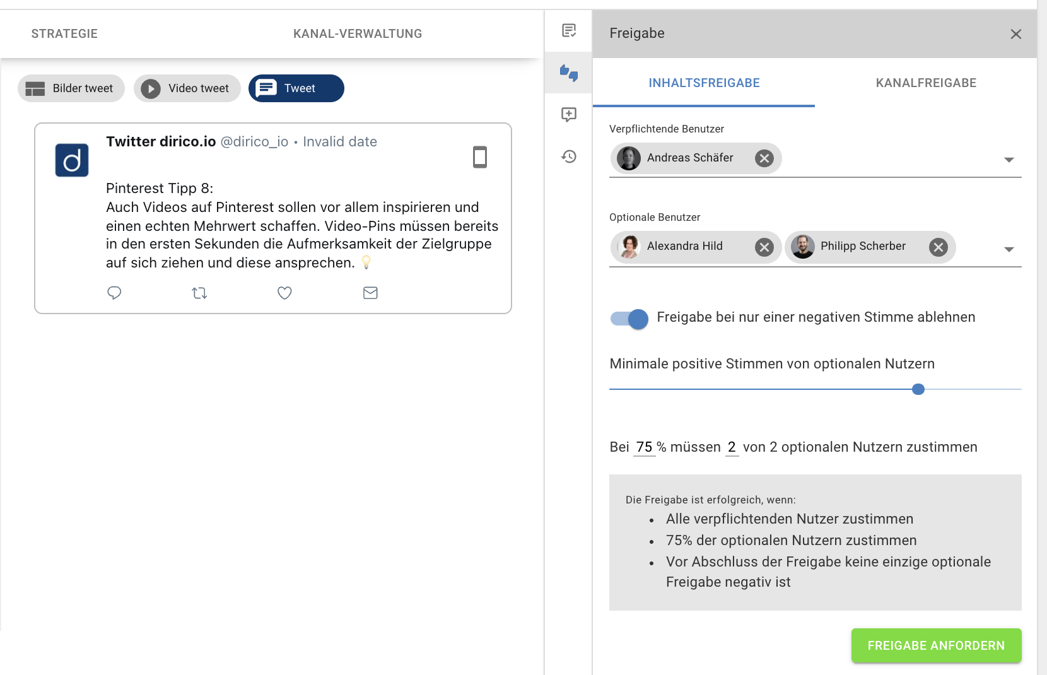1047x675 pixels.
Task: Open the add comment sidebar icon
Action: [x=569, y=114]
